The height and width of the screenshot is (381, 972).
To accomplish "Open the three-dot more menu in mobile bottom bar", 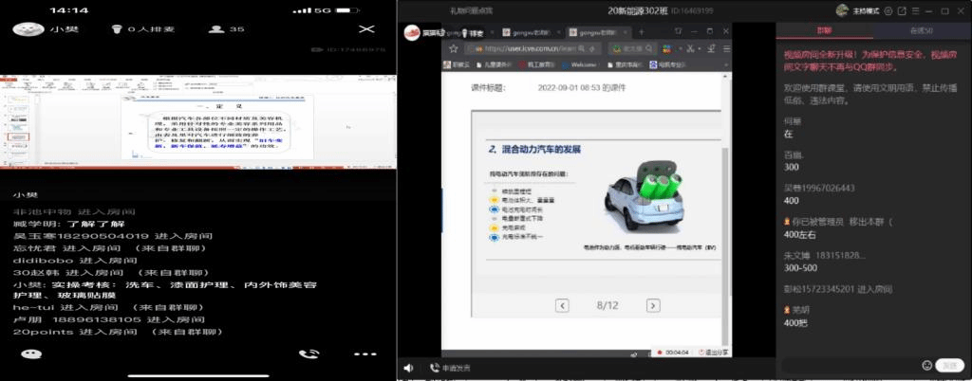I will pyautogui.click(x=365, y=354).
